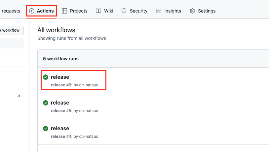Click the external link arrow in sidebar
The height and width of the screenshot is (152, 269).
coord(19,96)
